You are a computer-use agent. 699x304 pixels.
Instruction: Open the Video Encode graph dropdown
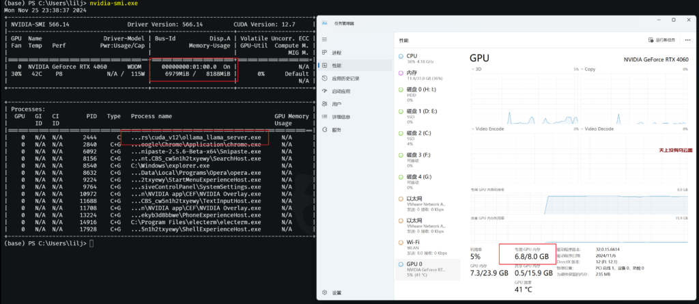[487, 128]
